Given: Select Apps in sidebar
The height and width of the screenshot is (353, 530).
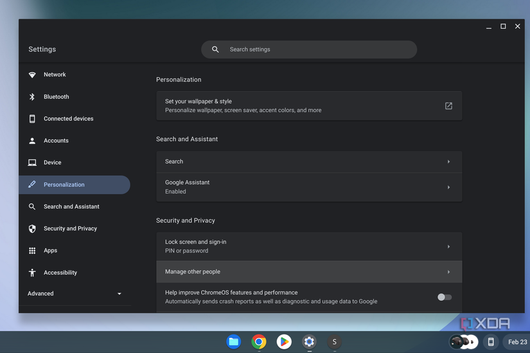Looking at the screenshot, I should (x=75, y=251).
